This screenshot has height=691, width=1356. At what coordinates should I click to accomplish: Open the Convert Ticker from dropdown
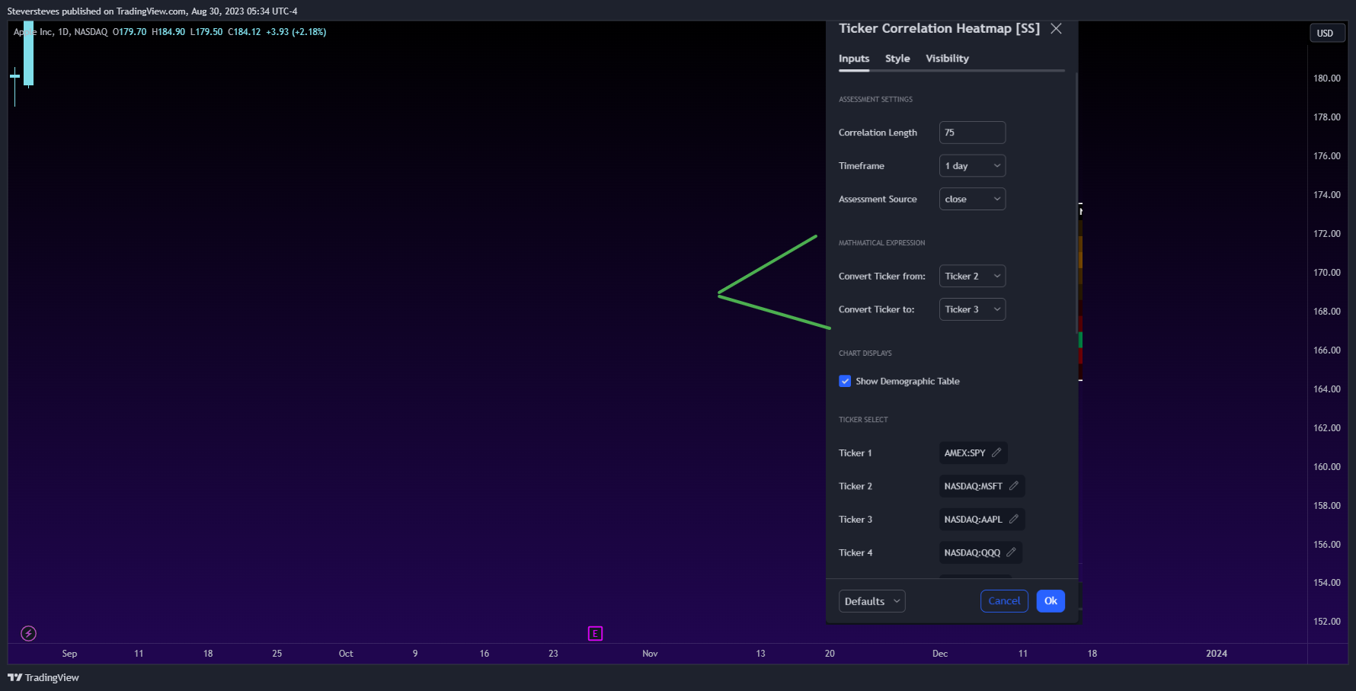[x=972, y=277]
